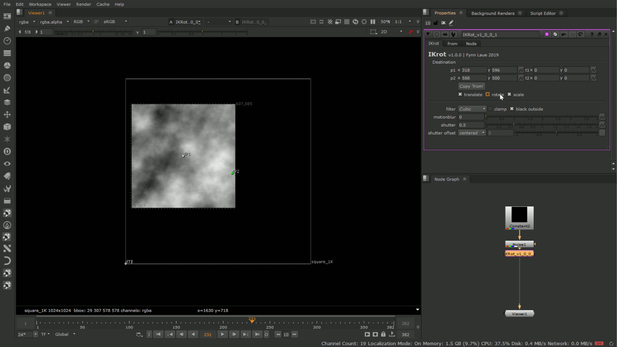
Task: Open the Render menu
Action: click(84, 4)
